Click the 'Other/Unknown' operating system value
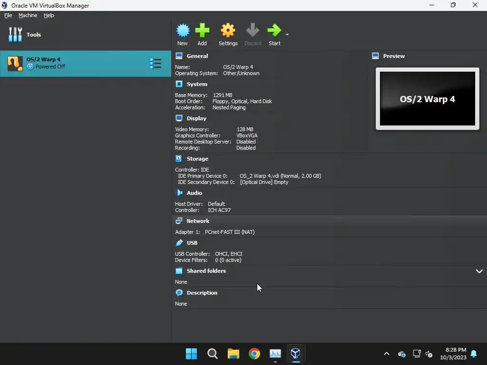487x365 pixels. [241, 73]
